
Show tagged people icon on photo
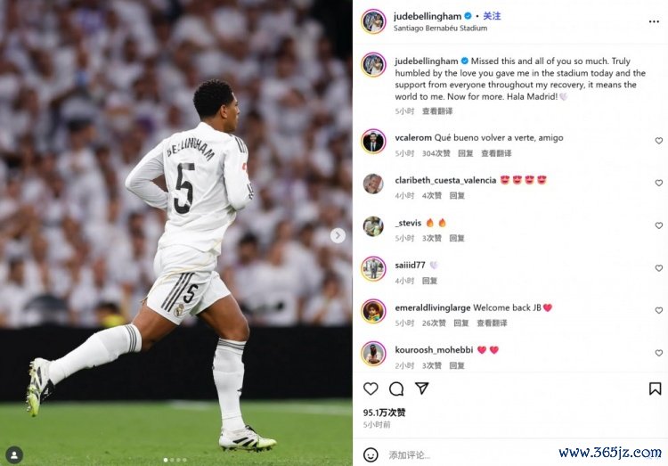click(x=14, y=455)
